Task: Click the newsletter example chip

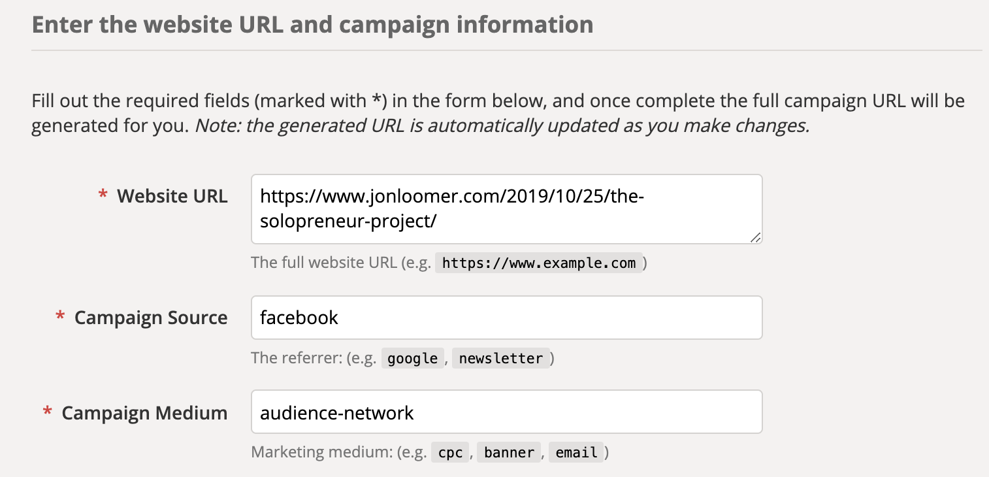Action: pos(500,358)
